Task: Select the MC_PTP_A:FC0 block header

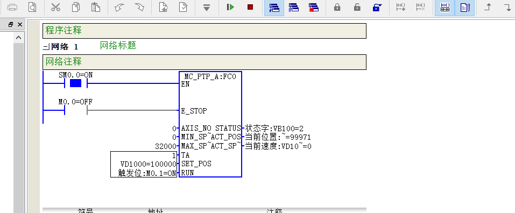Action: [x=210, y=77]
